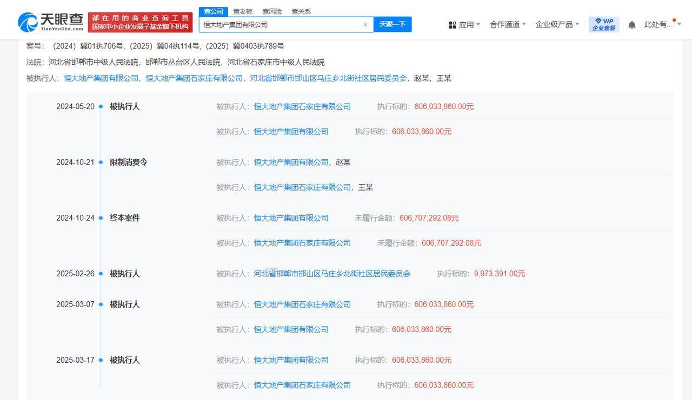The image size is (692, 400).
Task: Open 恒大地产集团有限公司 second row under 2025-03-07
Action: pos(291,329)
